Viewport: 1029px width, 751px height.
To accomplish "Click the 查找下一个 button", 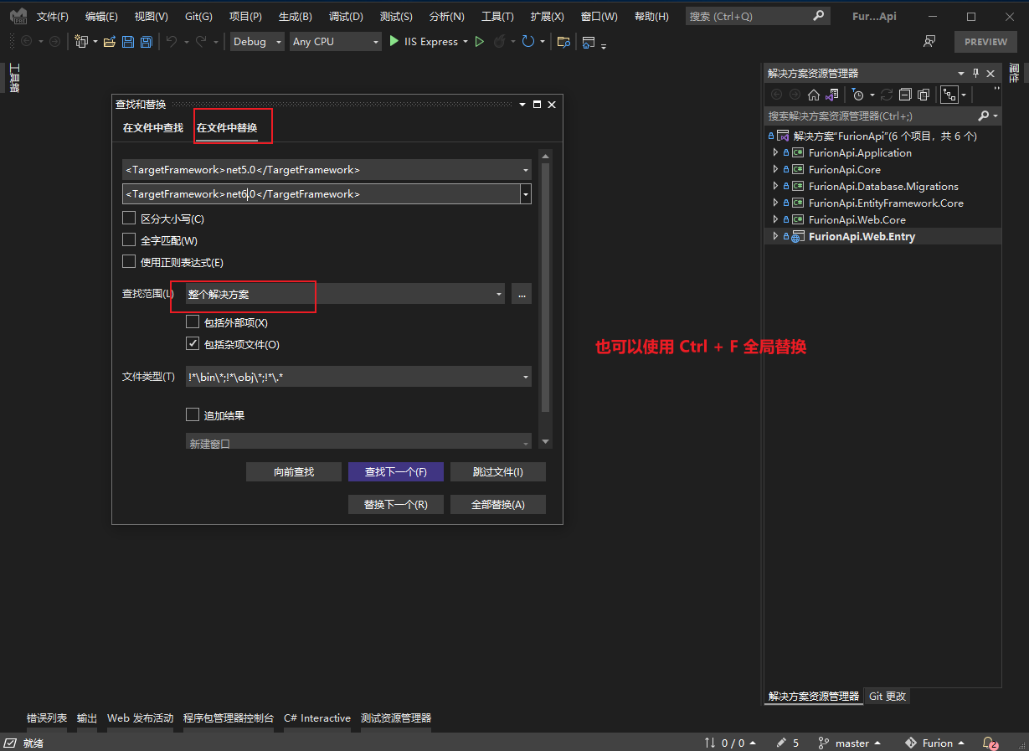I will [x=395, y=472].
